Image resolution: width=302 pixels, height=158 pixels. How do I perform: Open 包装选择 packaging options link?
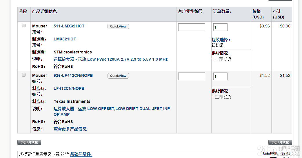pos(221,40)
